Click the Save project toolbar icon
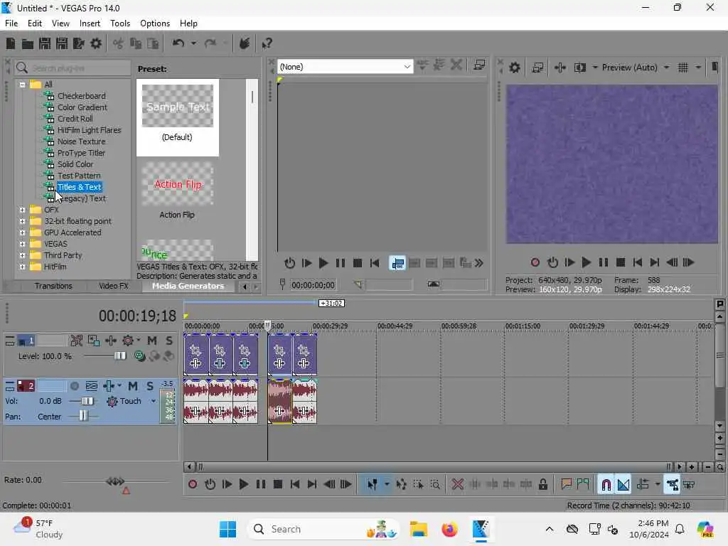 tap(45, 43)
